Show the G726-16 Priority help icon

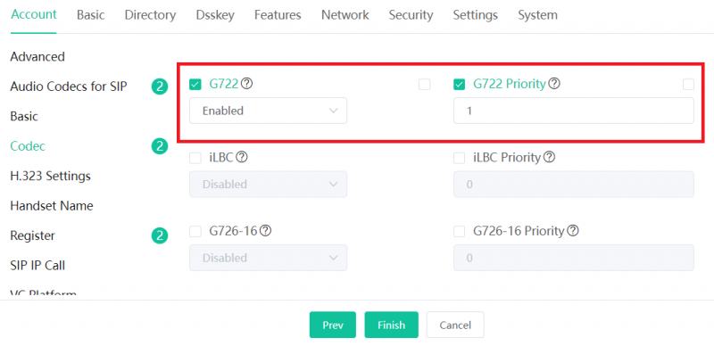(x=573, y=231)
